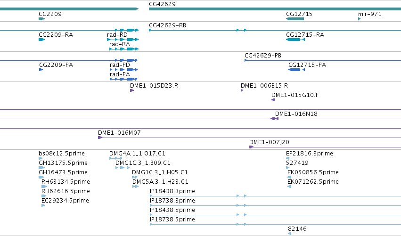401x236 pixels.
Task: Select the DME1-016N18 BAC label
Action: 296,114
